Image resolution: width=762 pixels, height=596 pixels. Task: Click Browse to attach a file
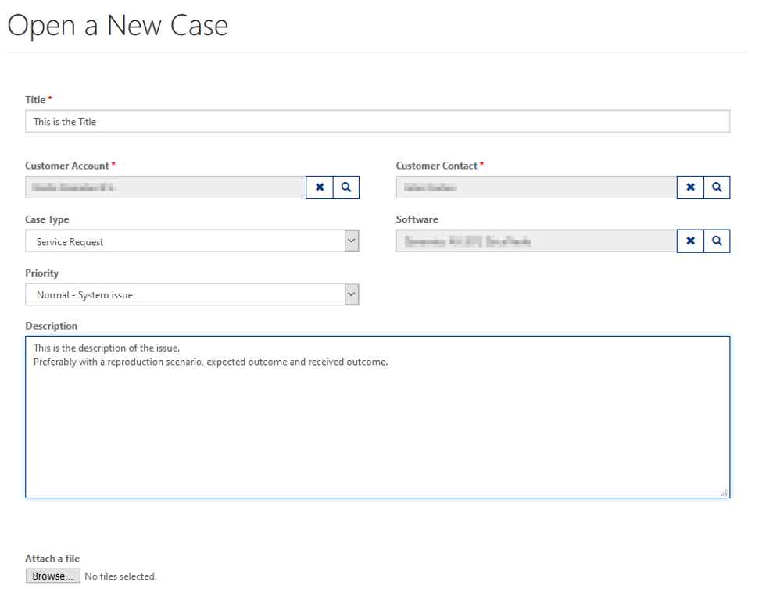[x=52, y=576]
